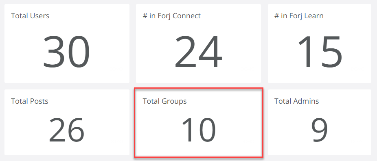Click the Total Users label
Screen dimensions: 377x161
(x=30, y=16)
